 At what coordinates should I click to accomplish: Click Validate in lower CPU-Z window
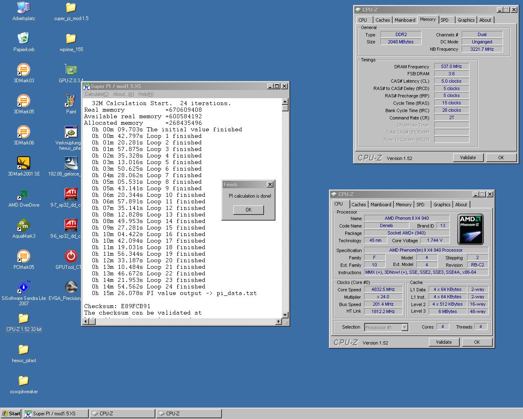pos(444,342)
